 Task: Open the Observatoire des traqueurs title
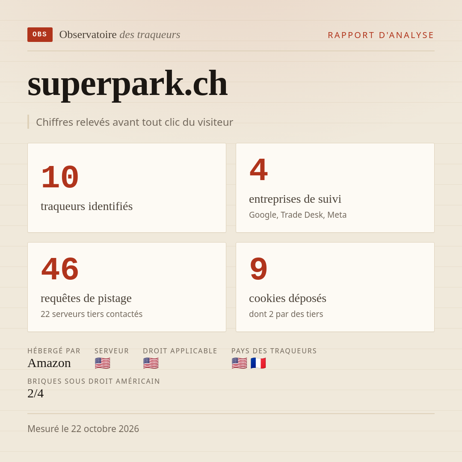pos(120,35)
